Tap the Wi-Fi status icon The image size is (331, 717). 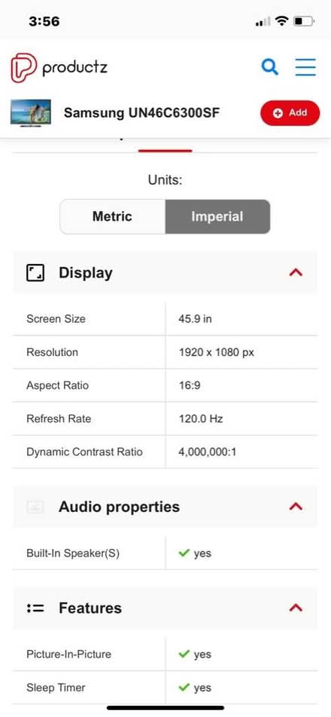click(x=283, y=21)
